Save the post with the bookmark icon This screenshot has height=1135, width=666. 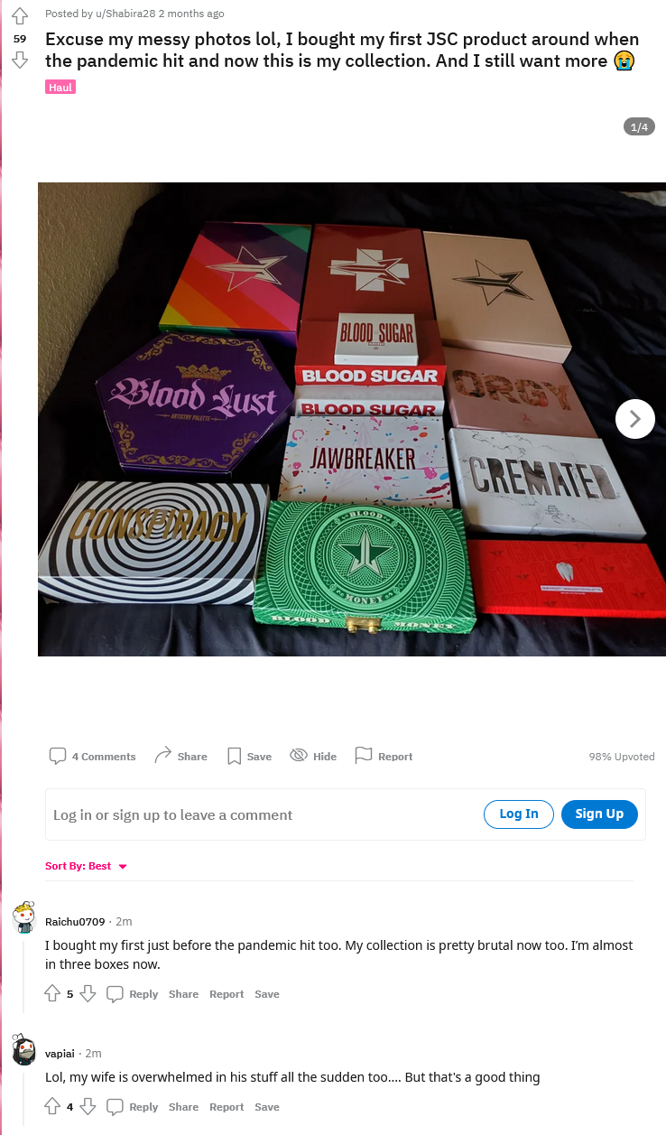click(x=234, y=756)
